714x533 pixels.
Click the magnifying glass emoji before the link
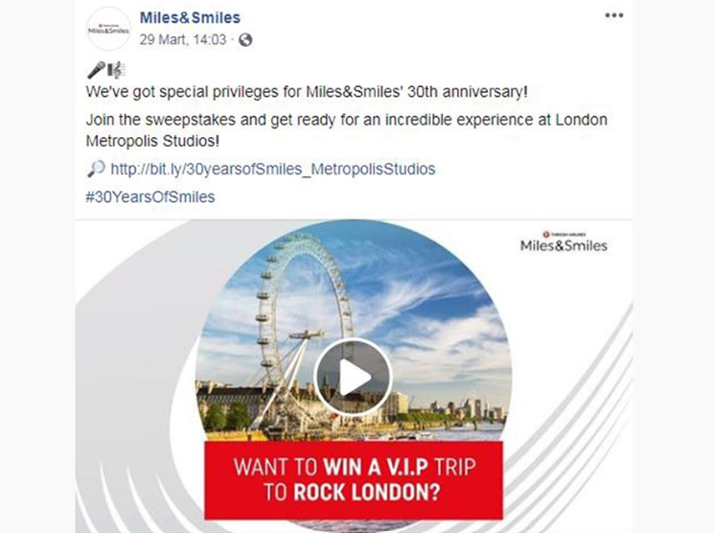tap(95, 169)
